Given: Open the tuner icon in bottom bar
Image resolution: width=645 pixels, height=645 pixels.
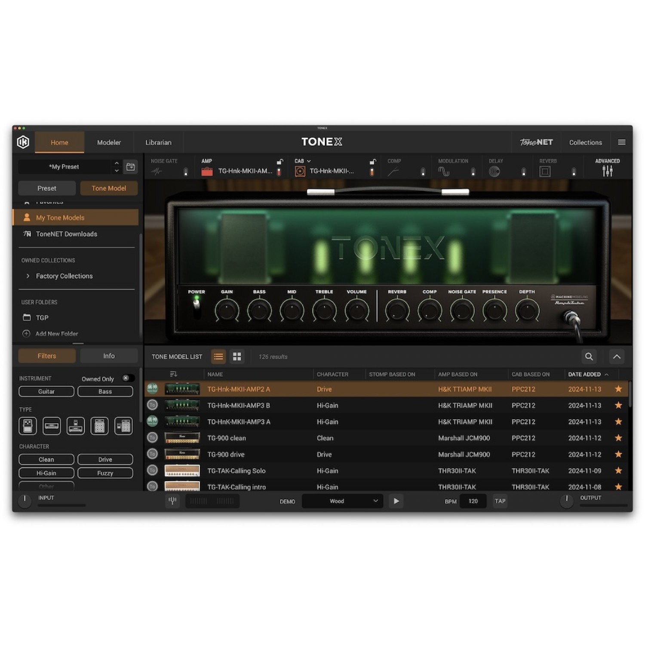Looking at the screenshot, I should tap(172, 501).
